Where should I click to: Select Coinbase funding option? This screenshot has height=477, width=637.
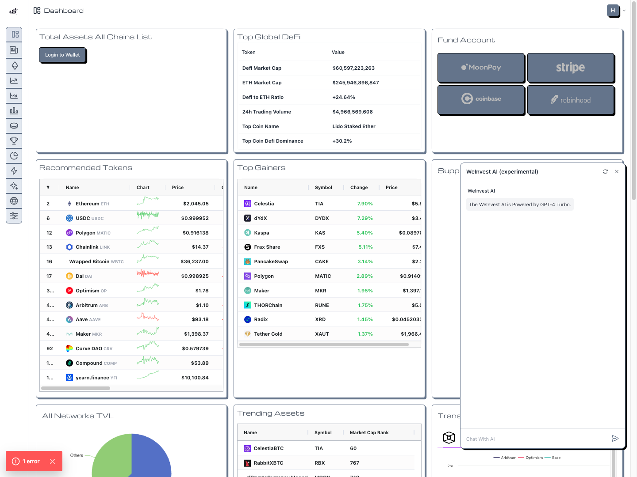[481, 99]
